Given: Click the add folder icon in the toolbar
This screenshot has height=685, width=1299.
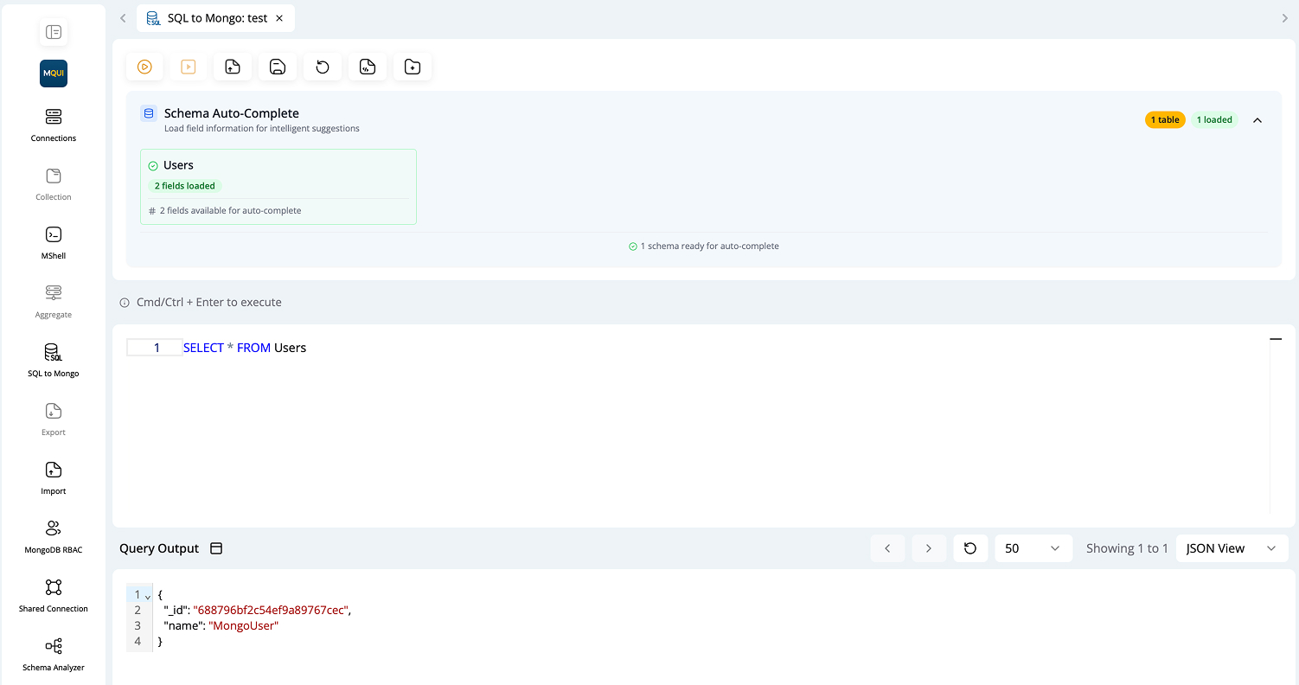Looking at the screenshot, I should [413, 67].
